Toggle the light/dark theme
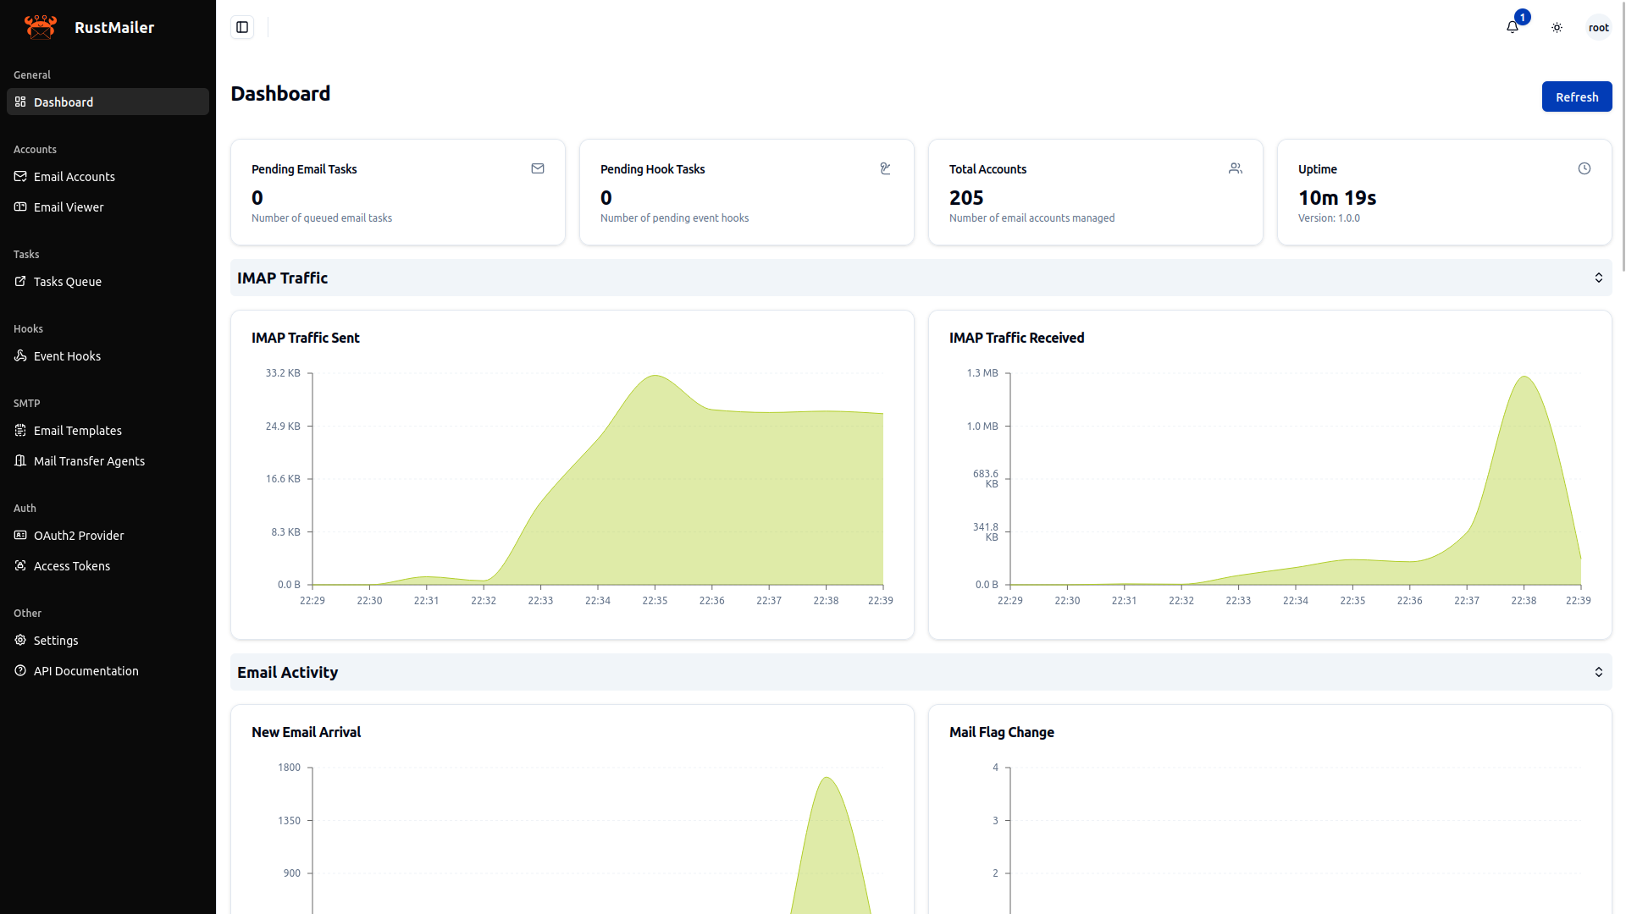 (1557, 27)
